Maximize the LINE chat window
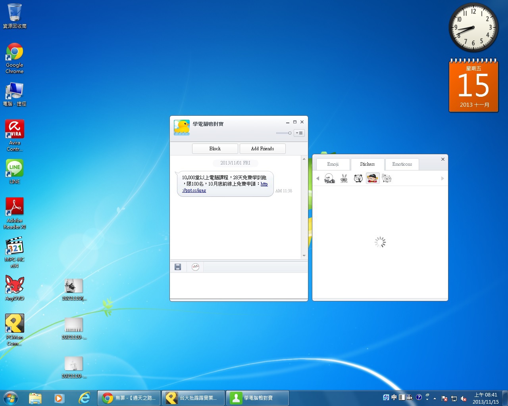508x406 pixels. point(295,122)
